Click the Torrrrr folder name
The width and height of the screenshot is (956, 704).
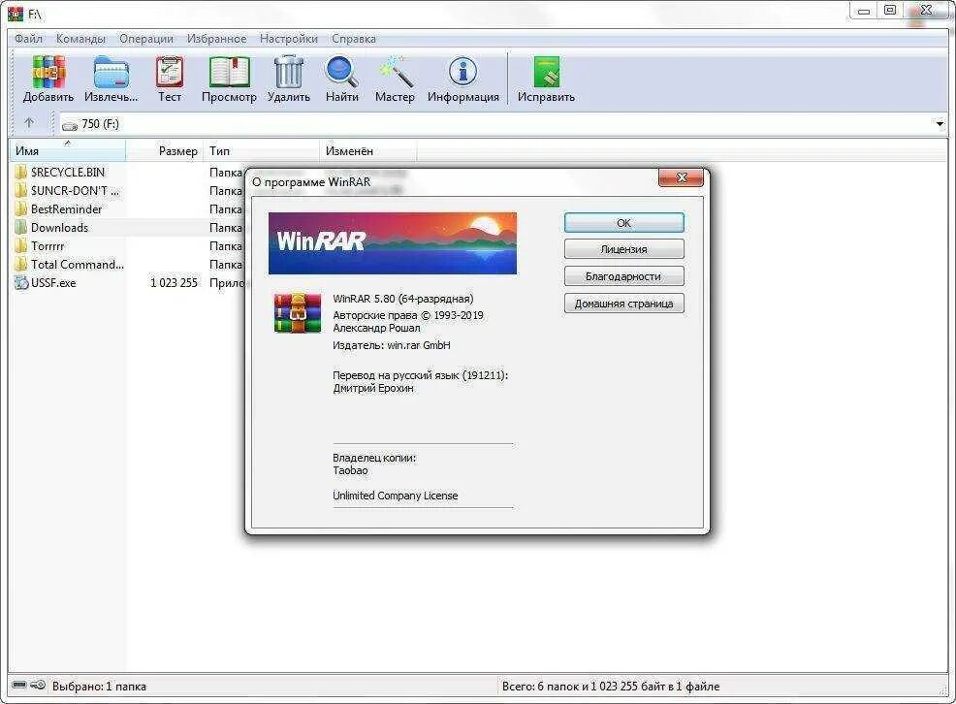[x=48, y=246]
